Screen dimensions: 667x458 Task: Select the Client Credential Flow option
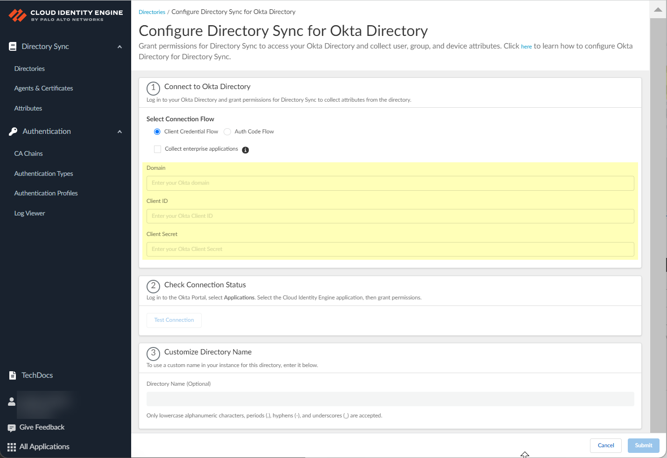157,132
